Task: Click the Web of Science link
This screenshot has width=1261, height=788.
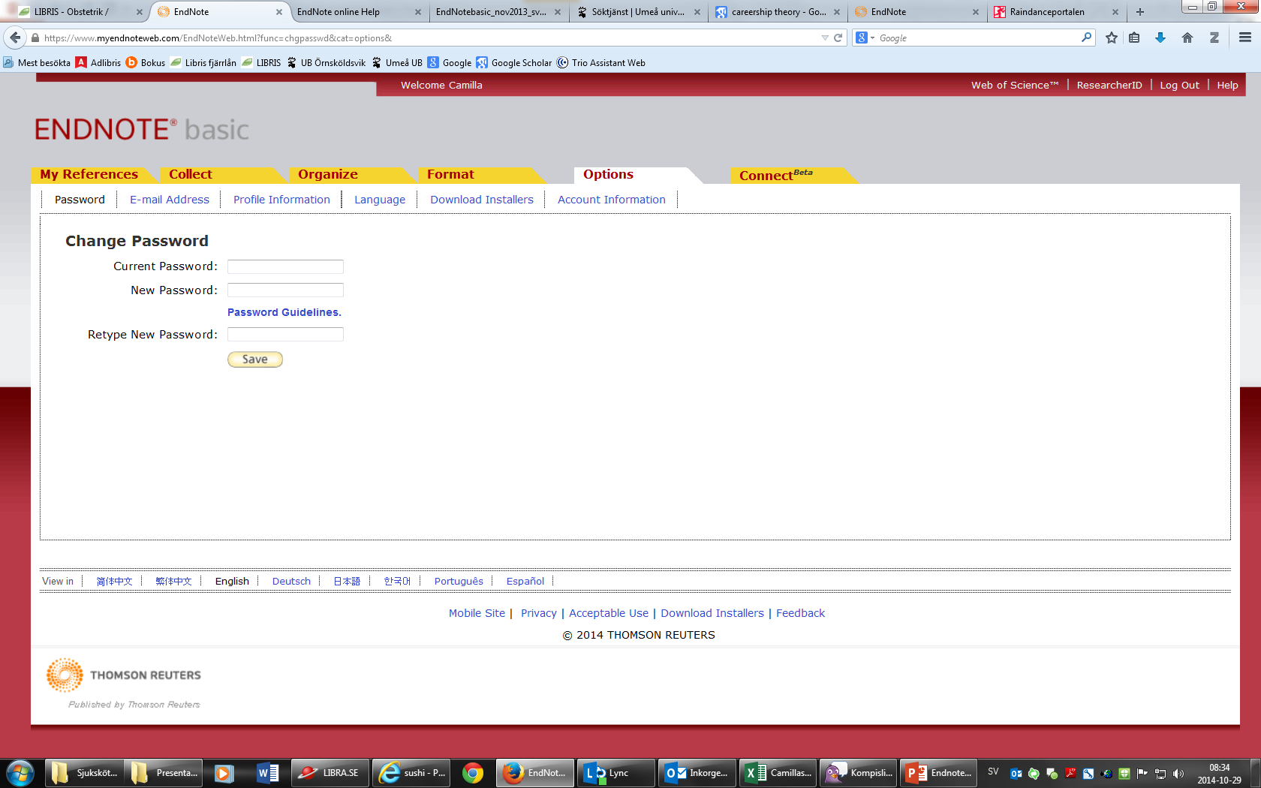Action: tap(1015, 85)
